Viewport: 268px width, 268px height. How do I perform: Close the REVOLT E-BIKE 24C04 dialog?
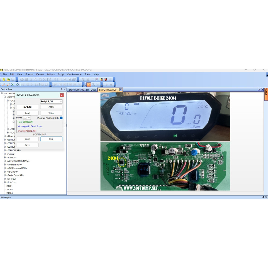click(x=62, y=95)
